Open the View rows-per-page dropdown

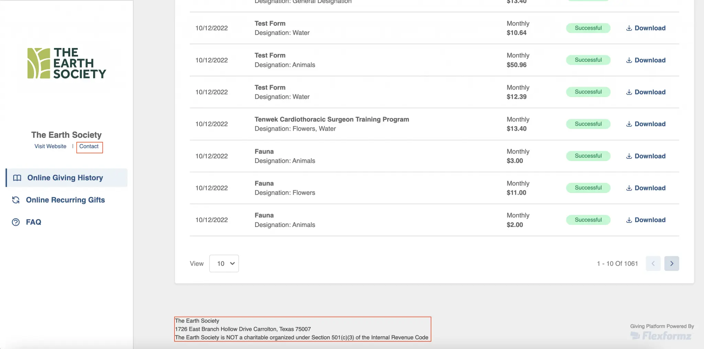pos(224,264)
